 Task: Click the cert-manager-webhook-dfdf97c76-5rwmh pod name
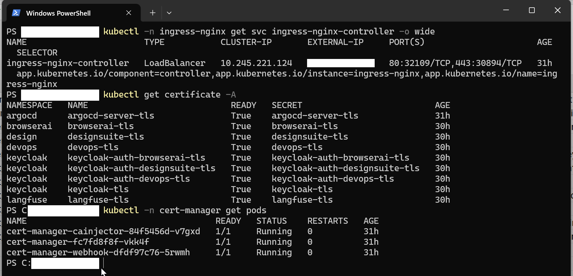98,252
